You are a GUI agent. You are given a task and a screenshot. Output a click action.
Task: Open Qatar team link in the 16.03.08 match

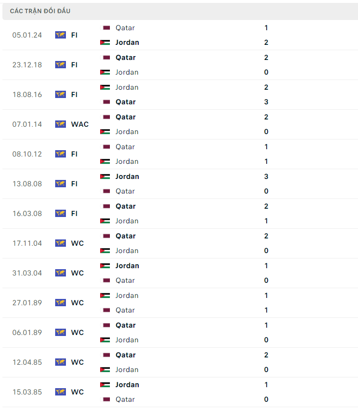[126, 206]
